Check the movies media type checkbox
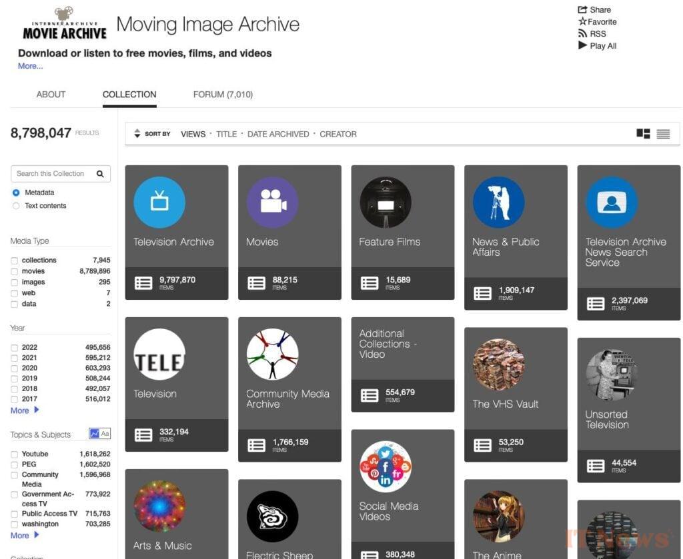Screen dimensions: 683x559 pyautogui.click(x=15, y=271)
